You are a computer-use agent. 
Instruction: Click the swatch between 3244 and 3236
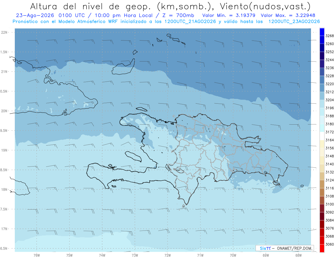coord(322,64)
